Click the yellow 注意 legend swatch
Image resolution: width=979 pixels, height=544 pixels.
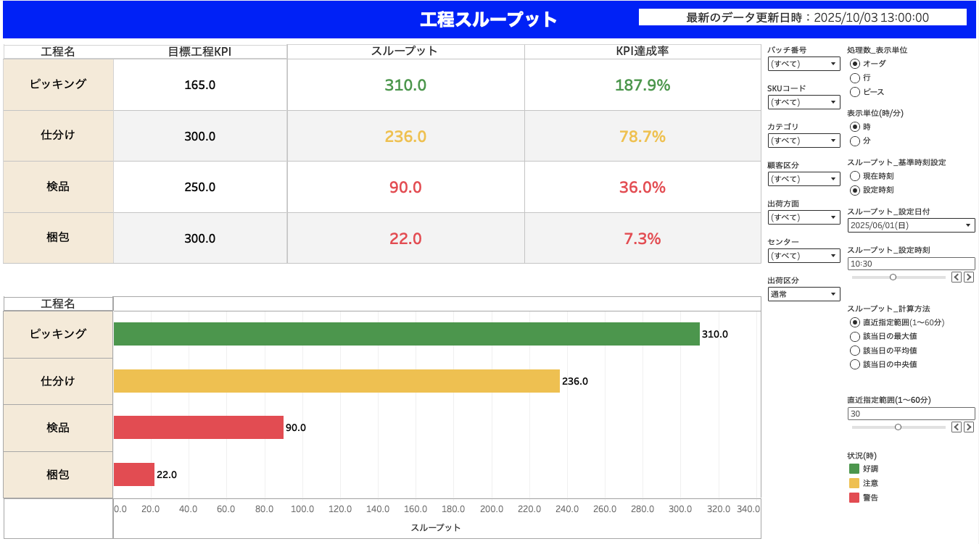point(854,483)
